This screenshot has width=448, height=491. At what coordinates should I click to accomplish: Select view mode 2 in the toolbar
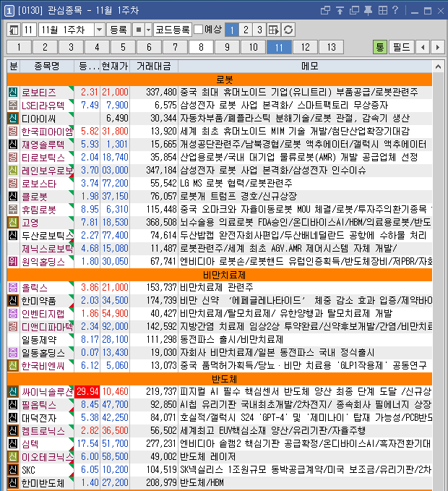click(x=246, y=30)
